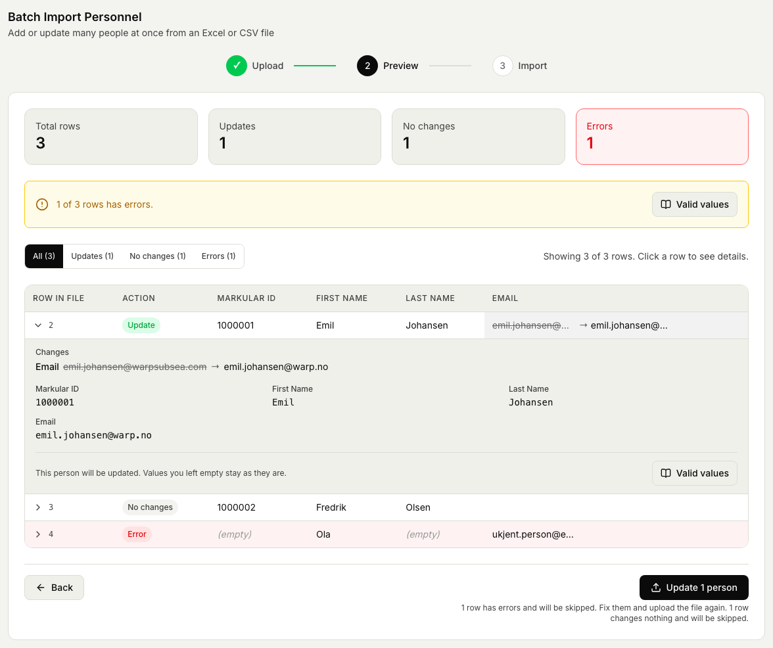Click the red Errors summary card
This screenshot has width=773, height=648.
point(662,137)
